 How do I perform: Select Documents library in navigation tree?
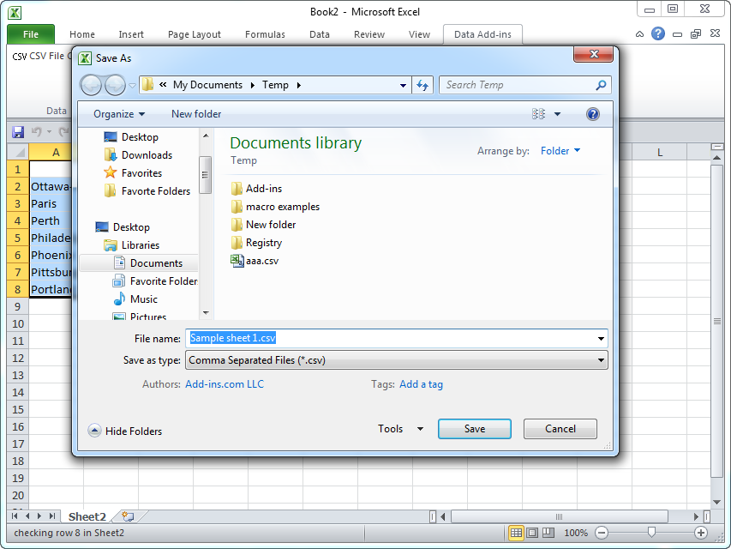(x=147, y=263)
